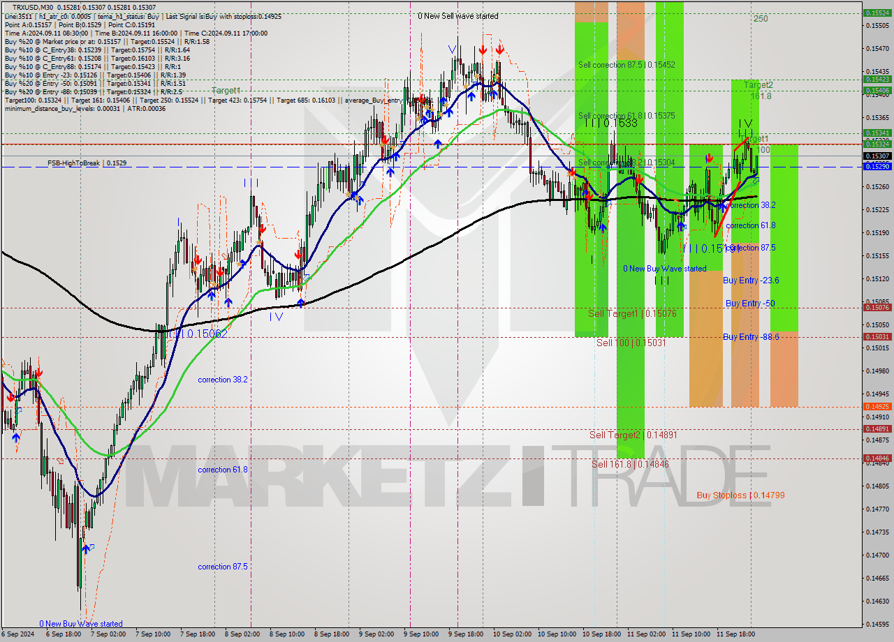The width and height of the screenshot is (894, 642).
Task: Click the 0.15505 price scale value
Action: tap(877, 26)
